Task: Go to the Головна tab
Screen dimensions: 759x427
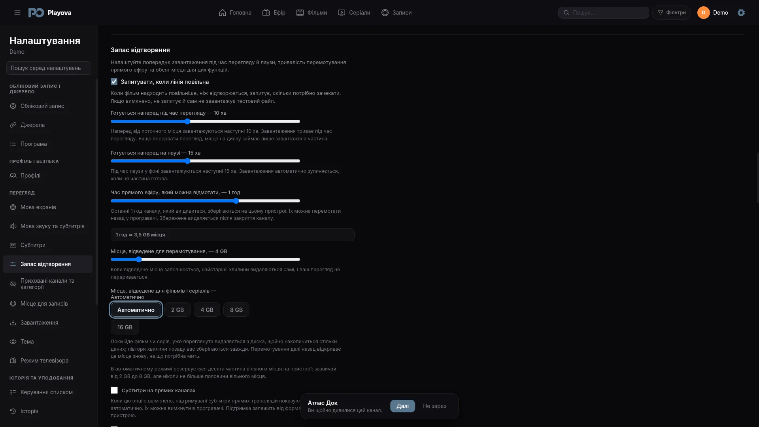Action: pos(235,13)
